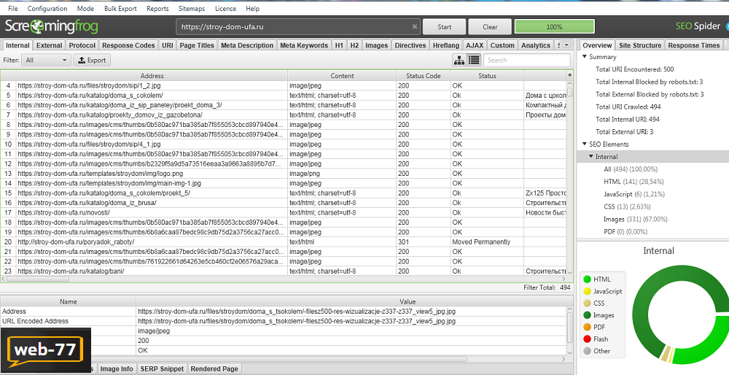This screenshot has height=375, width=729.
Task: Switch to tree view icon
Action: (x=459, y=60)
